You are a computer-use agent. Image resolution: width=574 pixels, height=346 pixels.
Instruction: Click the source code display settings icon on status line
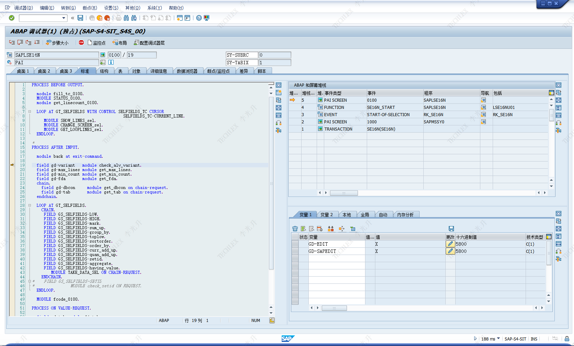pyautogui.click(x=272, y=321)
